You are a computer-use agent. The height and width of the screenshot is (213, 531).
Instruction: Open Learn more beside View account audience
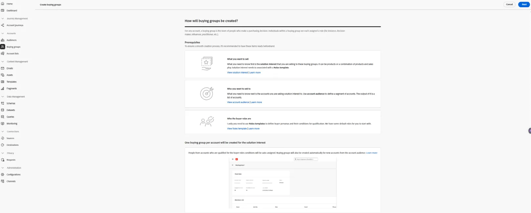(x=256, y=102)
